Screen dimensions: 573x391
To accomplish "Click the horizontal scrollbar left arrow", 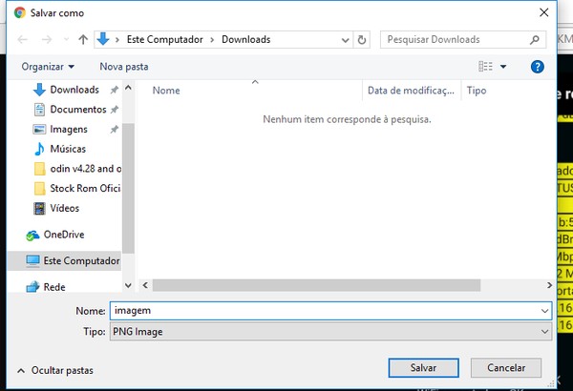I will click(145, 285).
